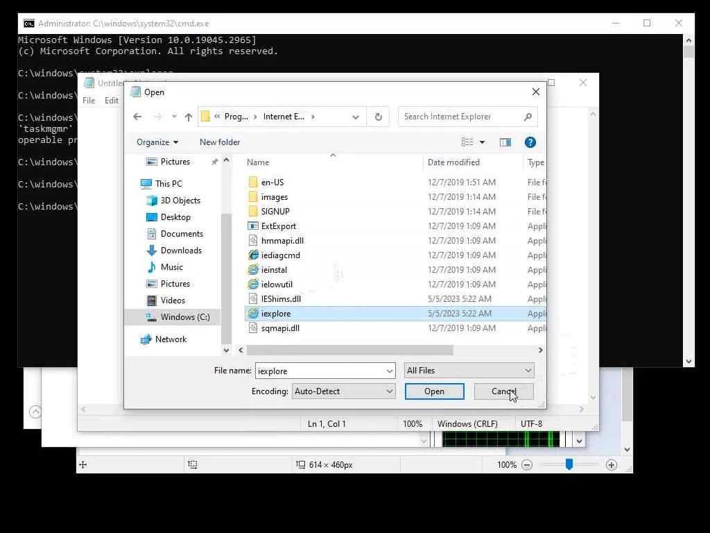
Task: Select sqmapi.dll file
Action: pos(280,328)
